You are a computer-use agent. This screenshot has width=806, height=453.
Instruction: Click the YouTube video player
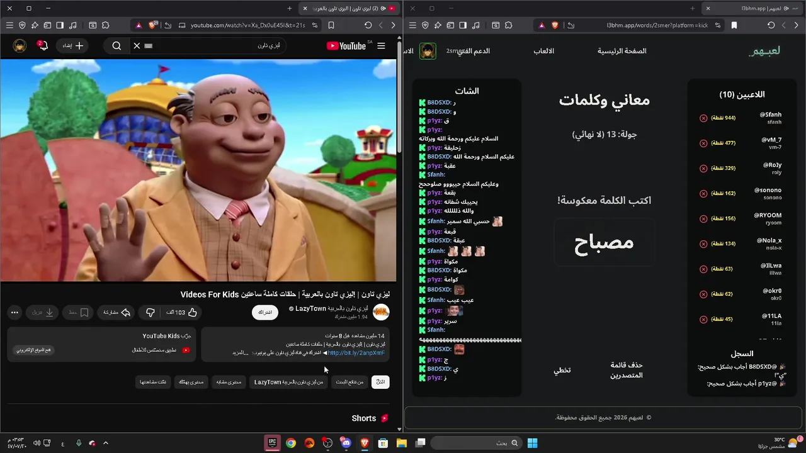click(198, 170)
